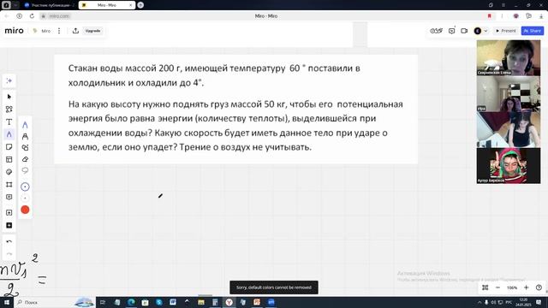Zoom in with plus button
Screen dimensions: 548x308
pyautogui.click(x=527, y=287)
